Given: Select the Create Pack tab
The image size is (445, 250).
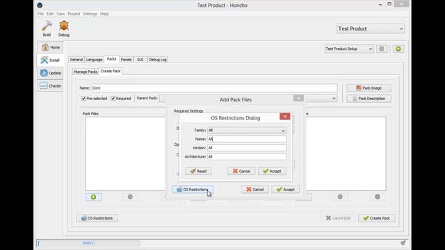Looking at the screenshot, I should point(111,71).
